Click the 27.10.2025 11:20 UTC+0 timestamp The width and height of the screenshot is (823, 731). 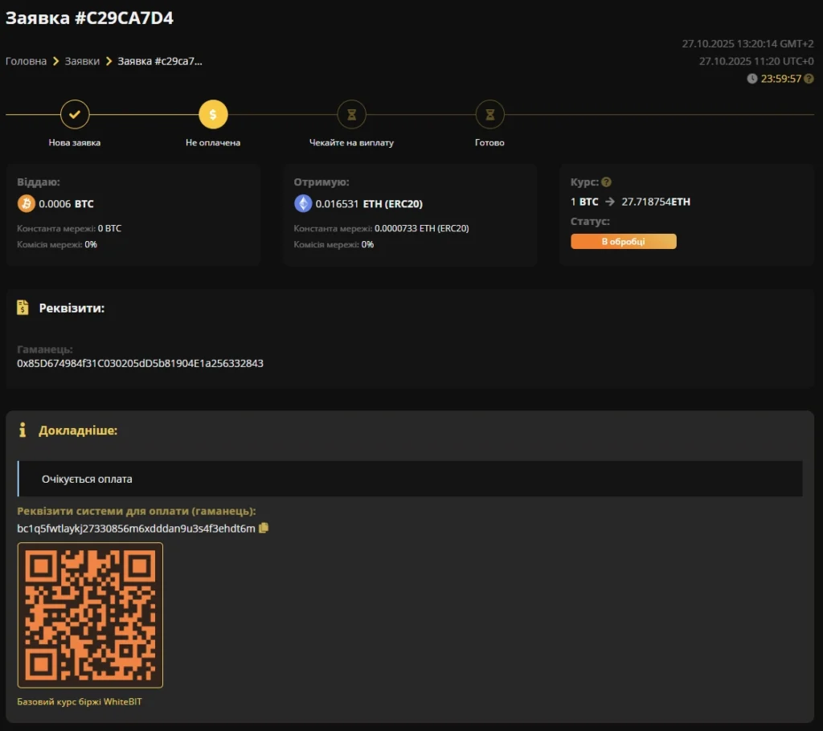click(756, 61)
